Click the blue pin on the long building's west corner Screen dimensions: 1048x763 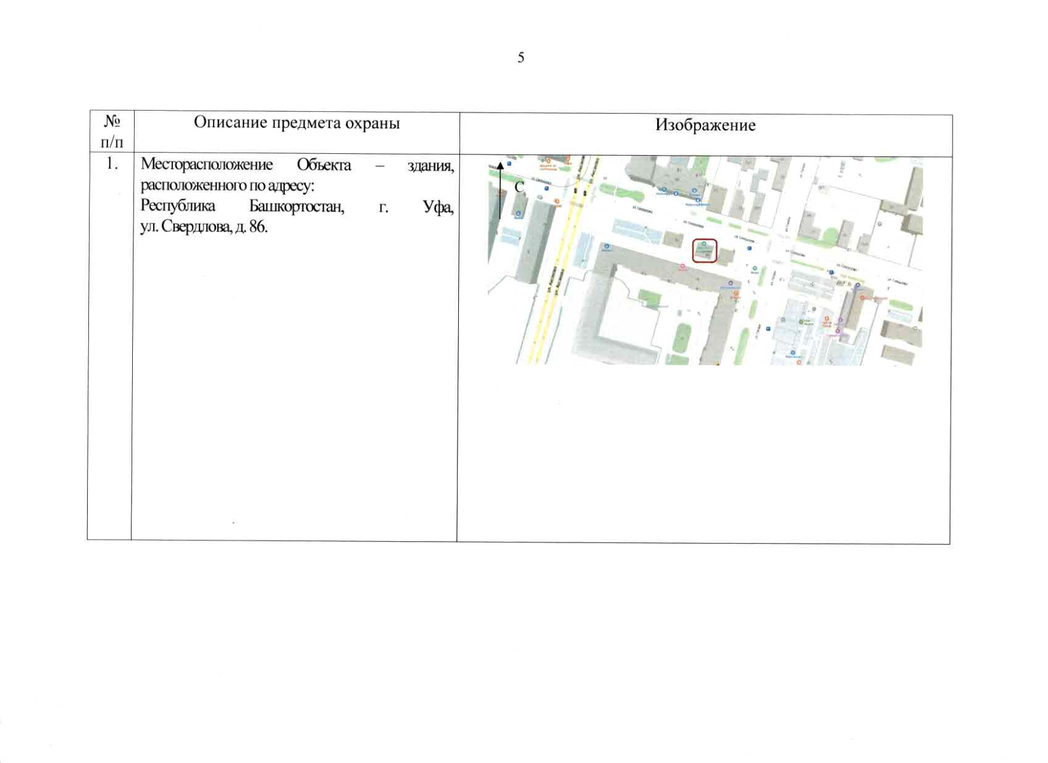607,247
